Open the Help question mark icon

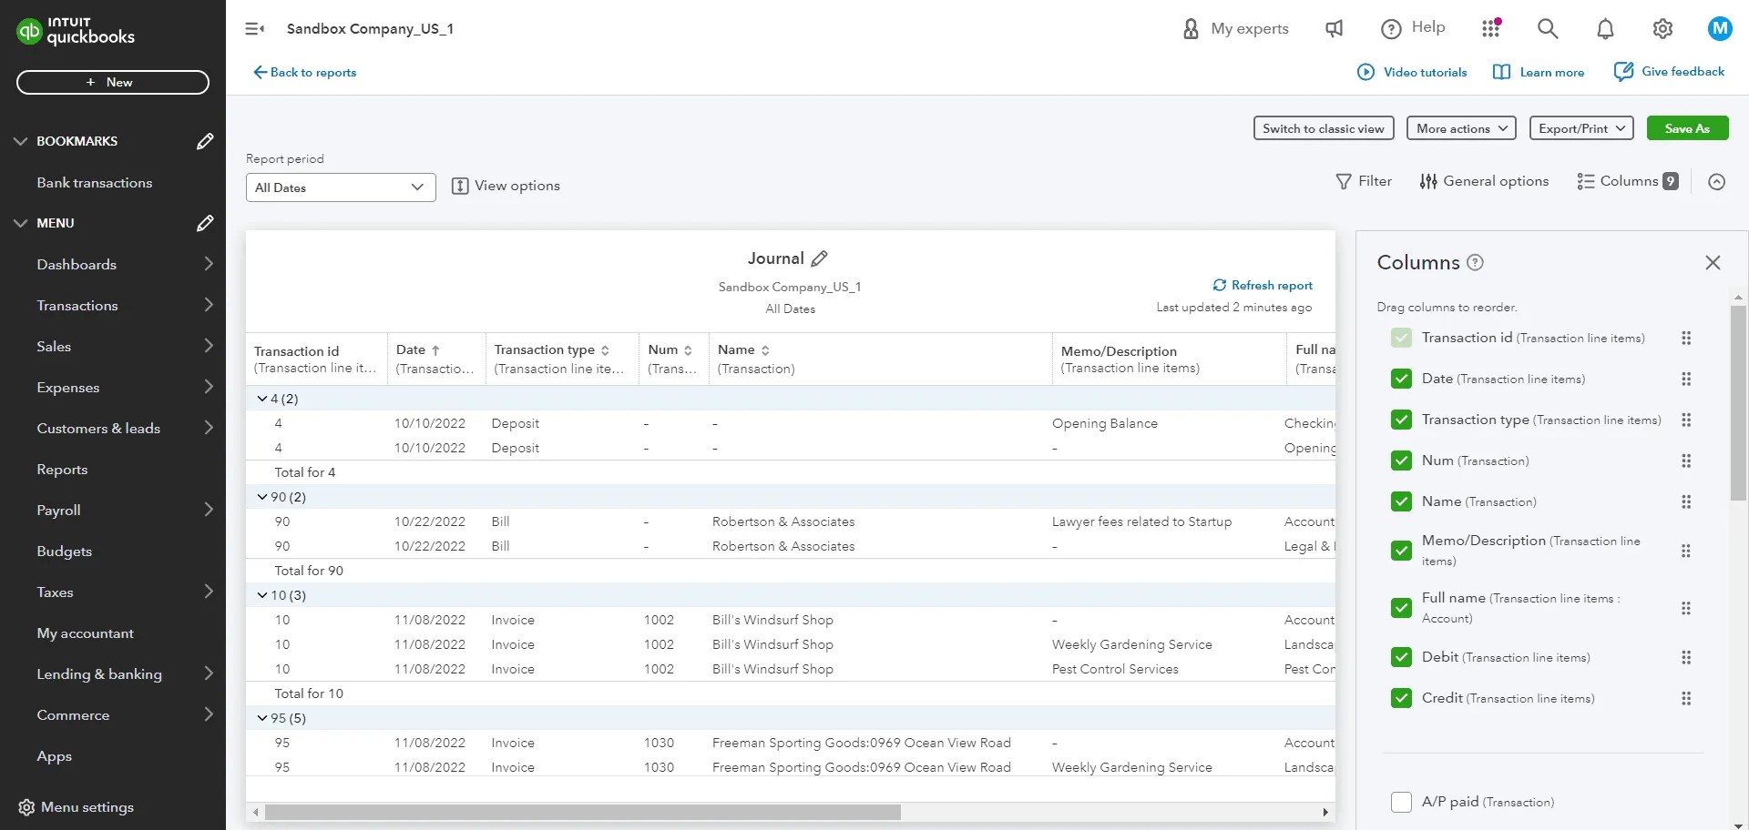(1391, 29)
